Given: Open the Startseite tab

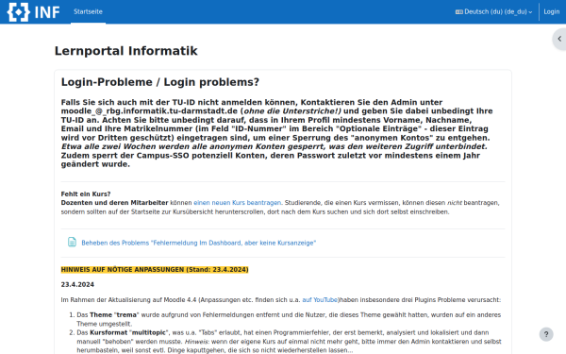Looking at the screenshot, I should pos(88,11).
